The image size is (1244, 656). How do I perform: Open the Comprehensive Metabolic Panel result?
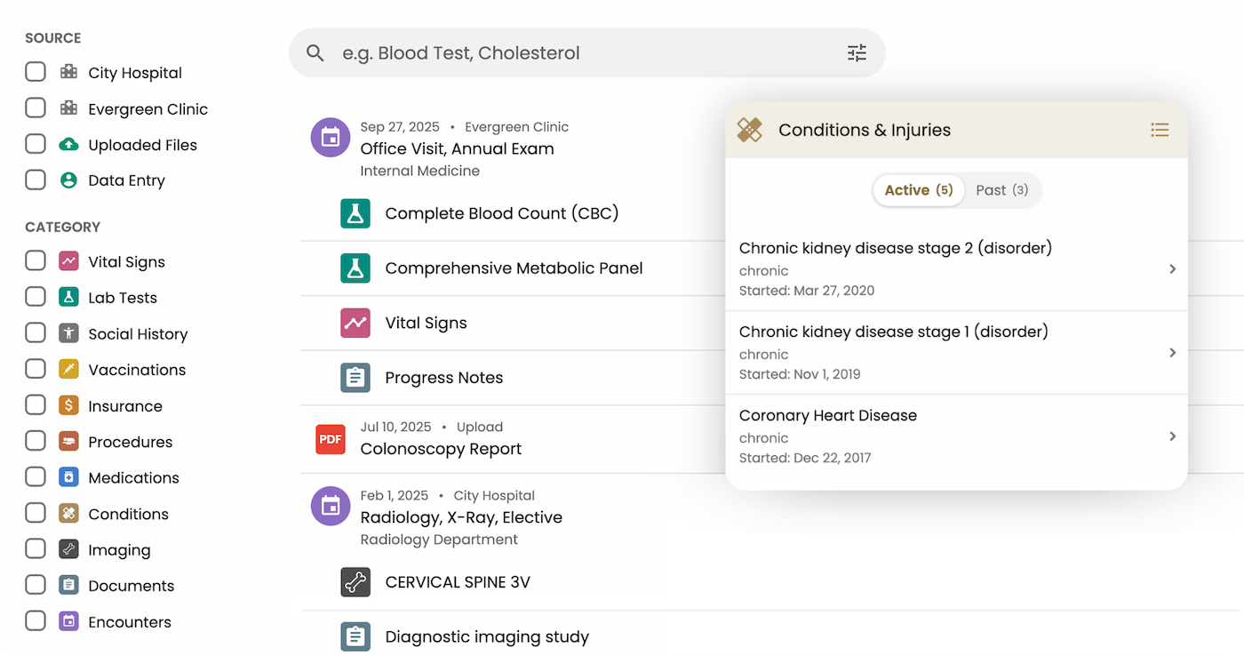pos(514,268)
